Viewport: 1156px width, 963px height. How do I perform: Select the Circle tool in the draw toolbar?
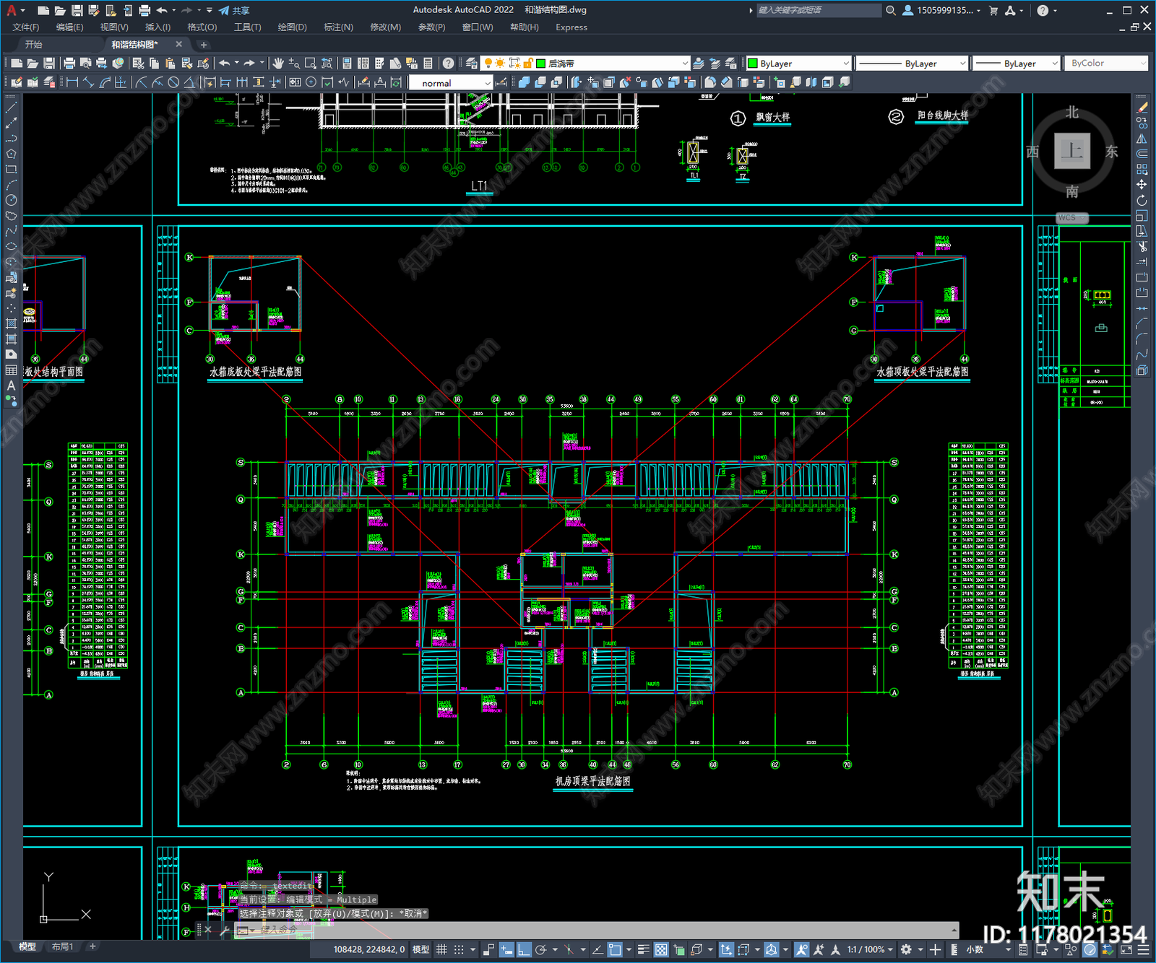pos(11,200)
